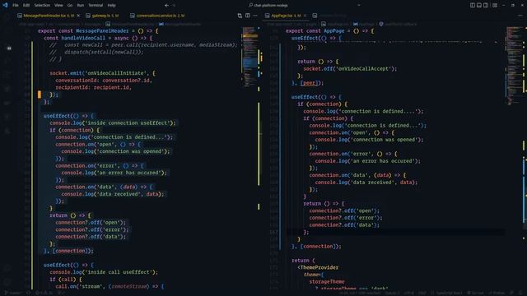Click 'connection is defined....' log in AppPage

363,111
